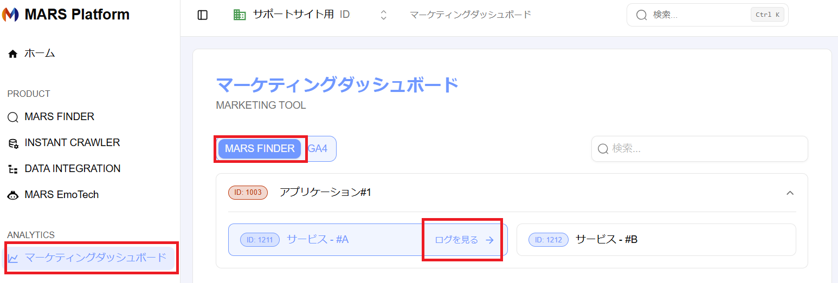Click the home icon beside ホーム

(12, 54)
